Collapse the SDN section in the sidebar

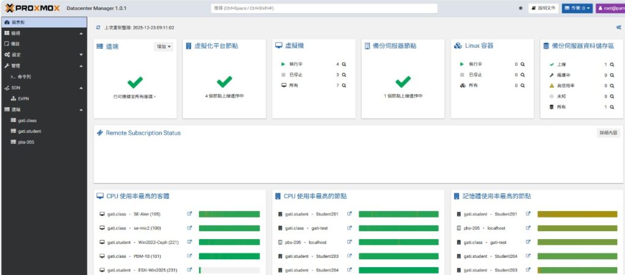[x=81, y=88]
